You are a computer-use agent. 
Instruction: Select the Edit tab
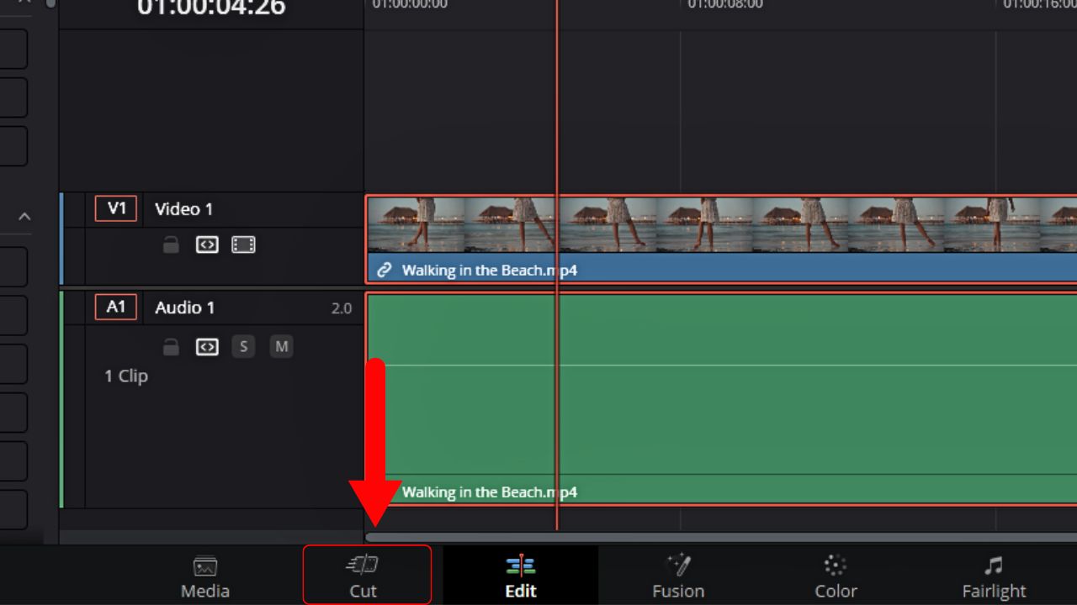[x=520, y=575]
